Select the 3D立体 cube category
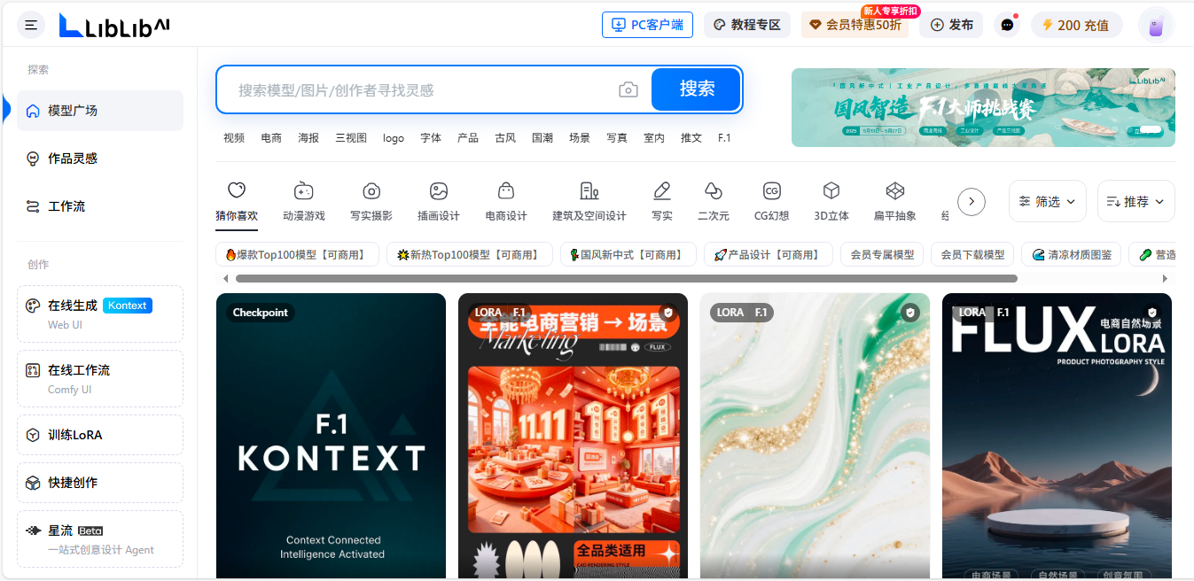This screenshot has height=581, width=1194. [831, 202]
